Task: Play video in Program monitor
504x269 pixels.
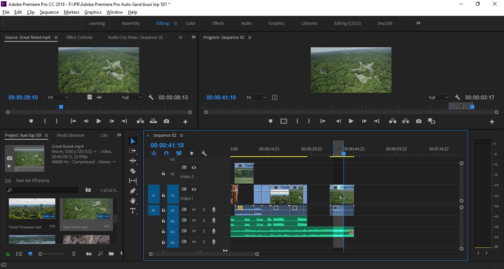Action: coord(351,121)
